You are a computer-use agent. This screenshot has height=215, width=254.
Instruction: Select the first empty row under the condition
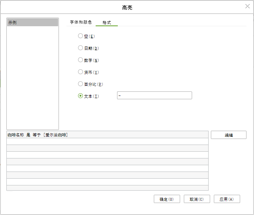(107, 142)
